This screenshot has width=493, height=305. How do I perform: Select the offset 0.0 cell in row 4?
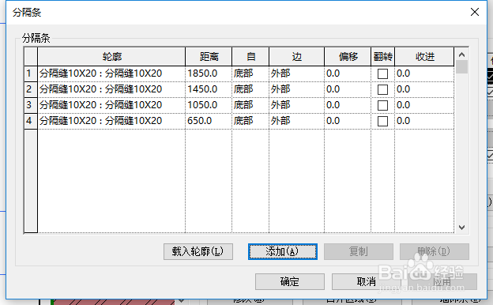click(x=348, y=121)
